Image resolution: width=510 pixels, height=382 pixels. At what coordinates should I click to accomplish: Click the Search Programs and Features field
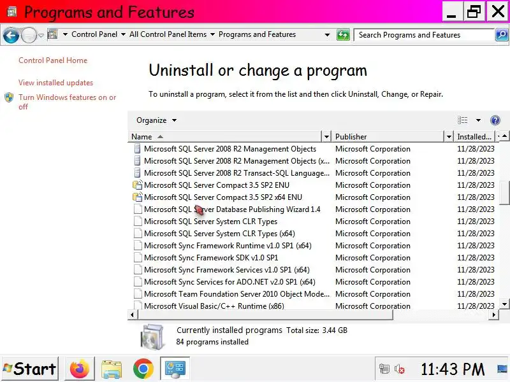pyautogui.click(x=424, y=35)
